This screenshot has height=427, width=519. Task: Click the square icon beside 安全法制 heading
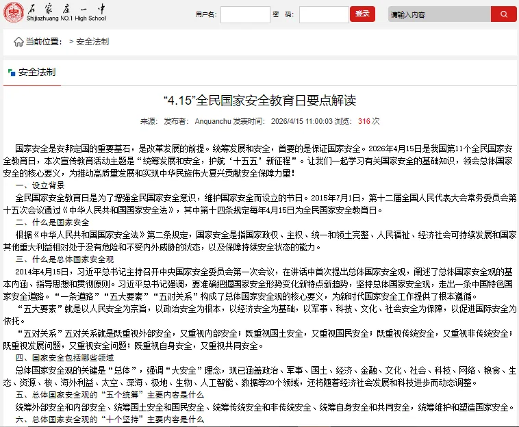[x=12, y=72]
